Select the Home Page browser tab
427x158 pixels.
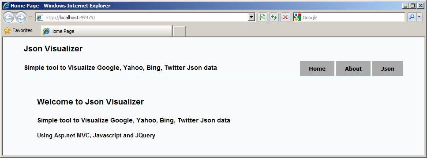106,31
